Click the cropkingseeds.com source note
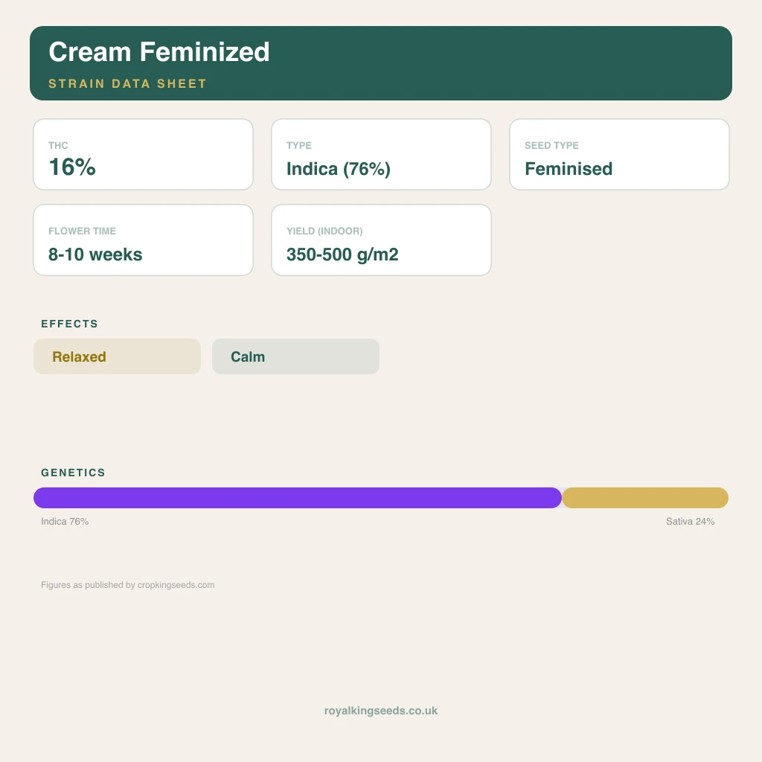The image size is (762, 762). pyautogui.click(x=127, y=585)
